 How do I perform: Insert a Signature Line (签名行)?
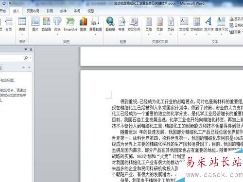point(236,19)
